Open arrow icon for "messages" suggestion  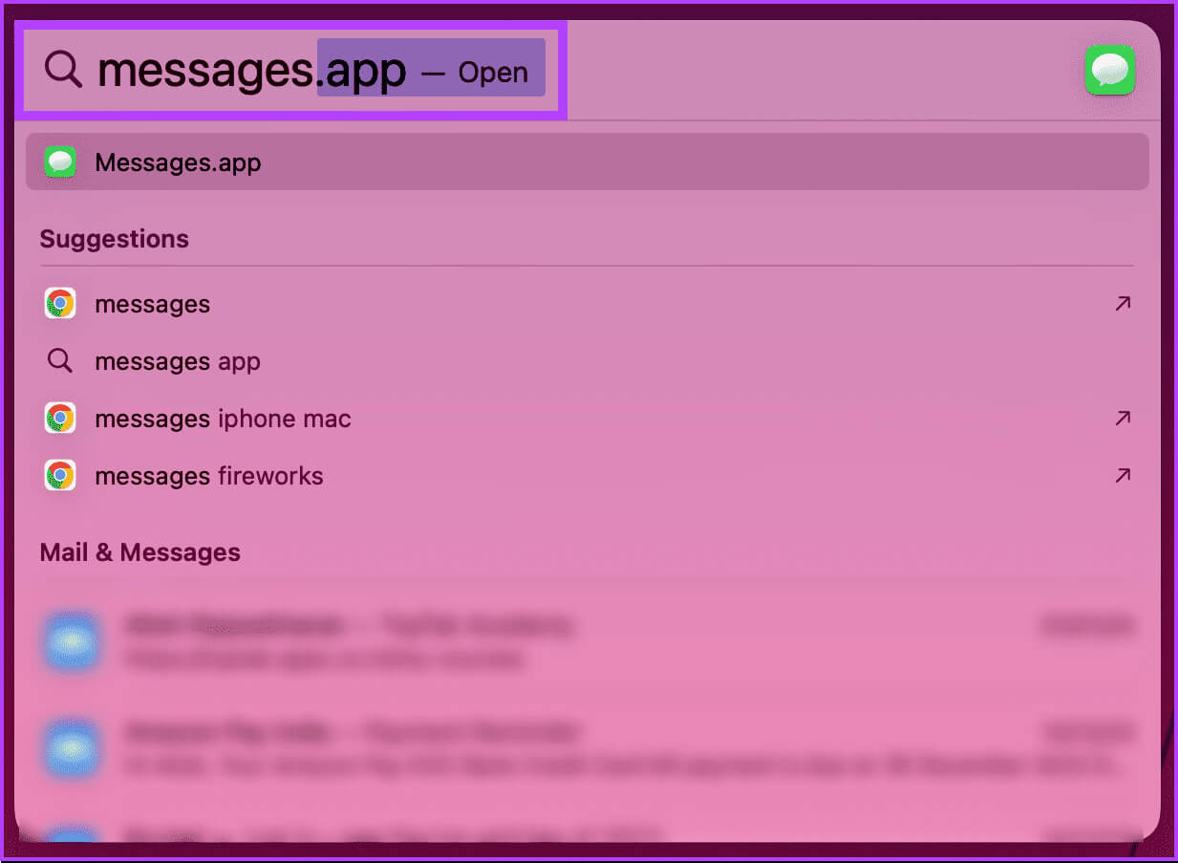(x=1123, y=304)
